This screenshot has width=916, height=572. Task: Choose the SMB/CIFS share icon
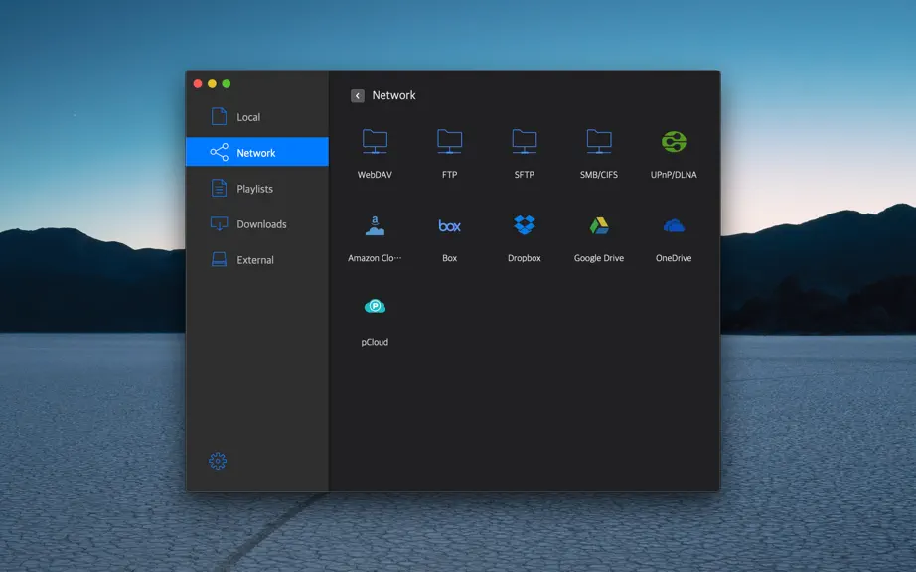[x=599, y=141]
